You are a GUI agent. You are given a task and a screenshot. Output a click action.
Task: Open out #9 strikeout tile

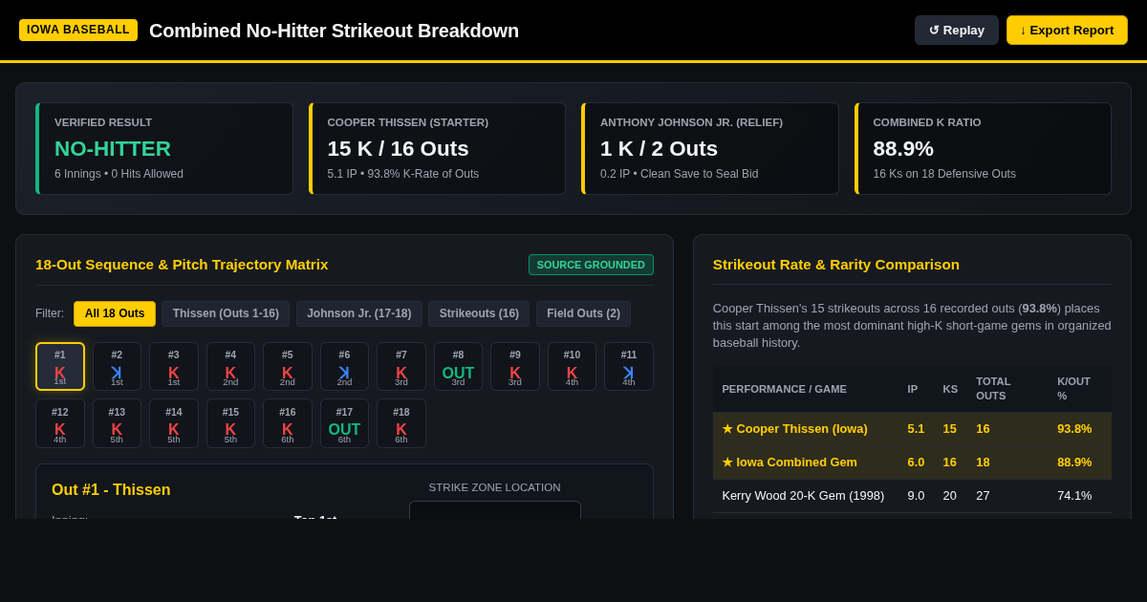pos(515,367)
